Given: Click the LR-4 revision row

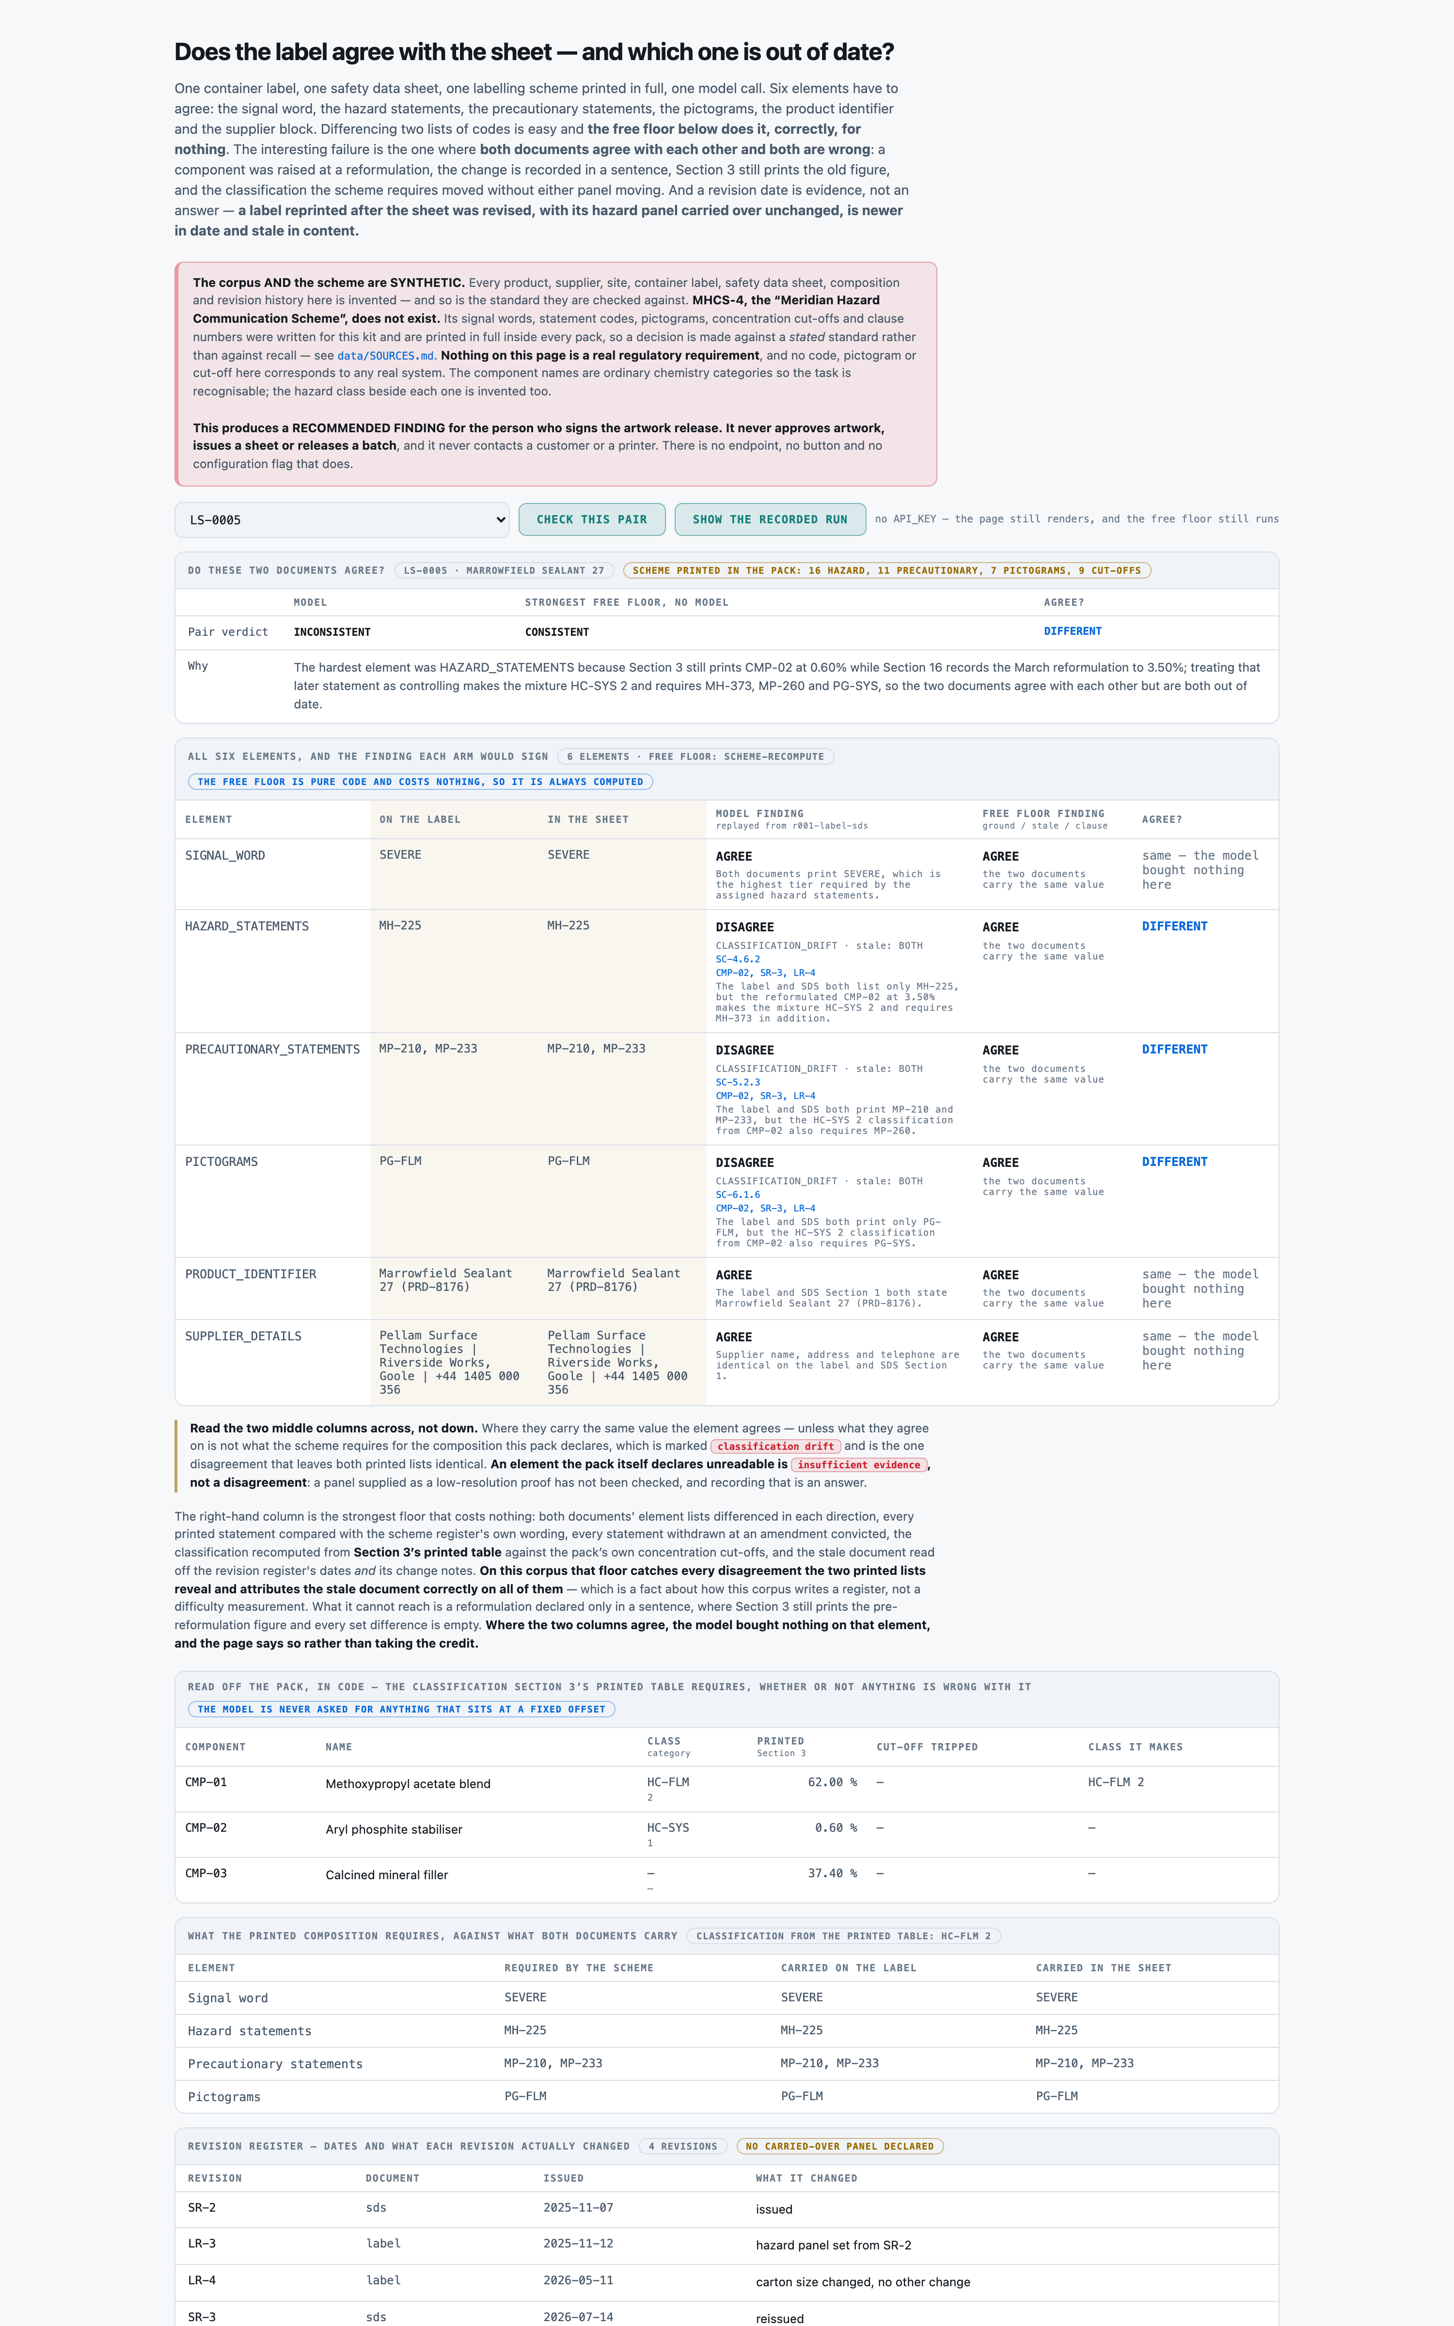Looking at the screenshot, I should [726, 2281].
